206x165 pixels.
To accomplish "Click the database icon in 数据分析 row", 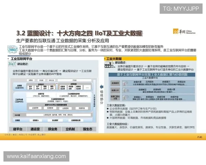I will pyautogui.click(x=125, y=90).
